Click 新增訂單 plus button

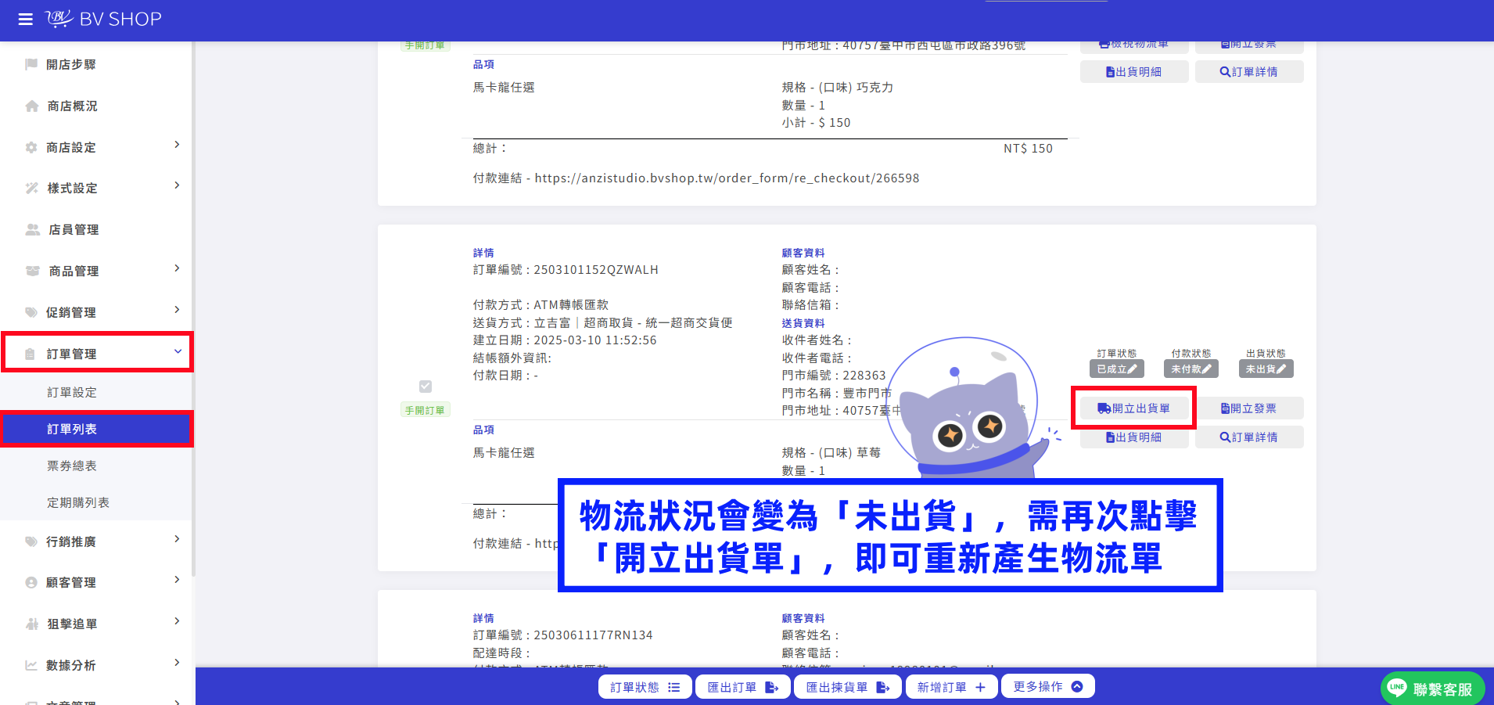click(x=951, y=687)
